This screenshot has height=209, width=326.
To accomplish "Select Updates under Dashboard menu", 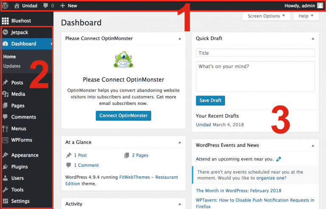I will pos(12,66).
